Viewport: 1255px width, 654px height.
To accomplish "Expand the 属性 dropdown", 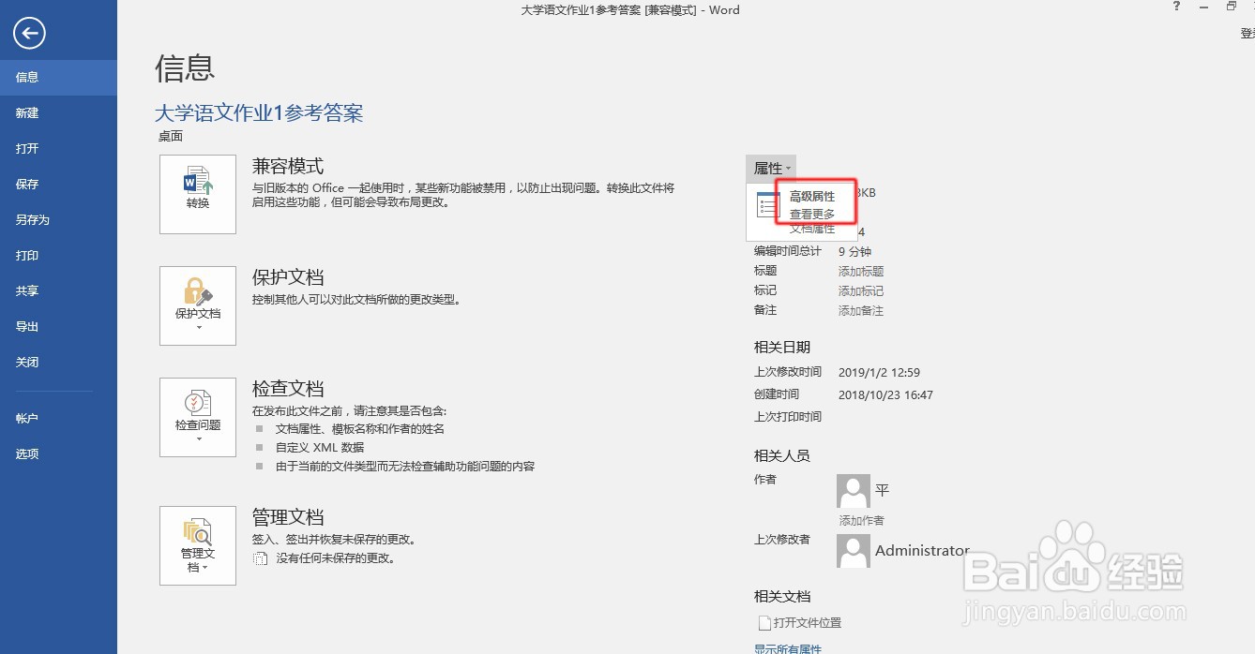I will pyautogui.click(x=771, y=169).
